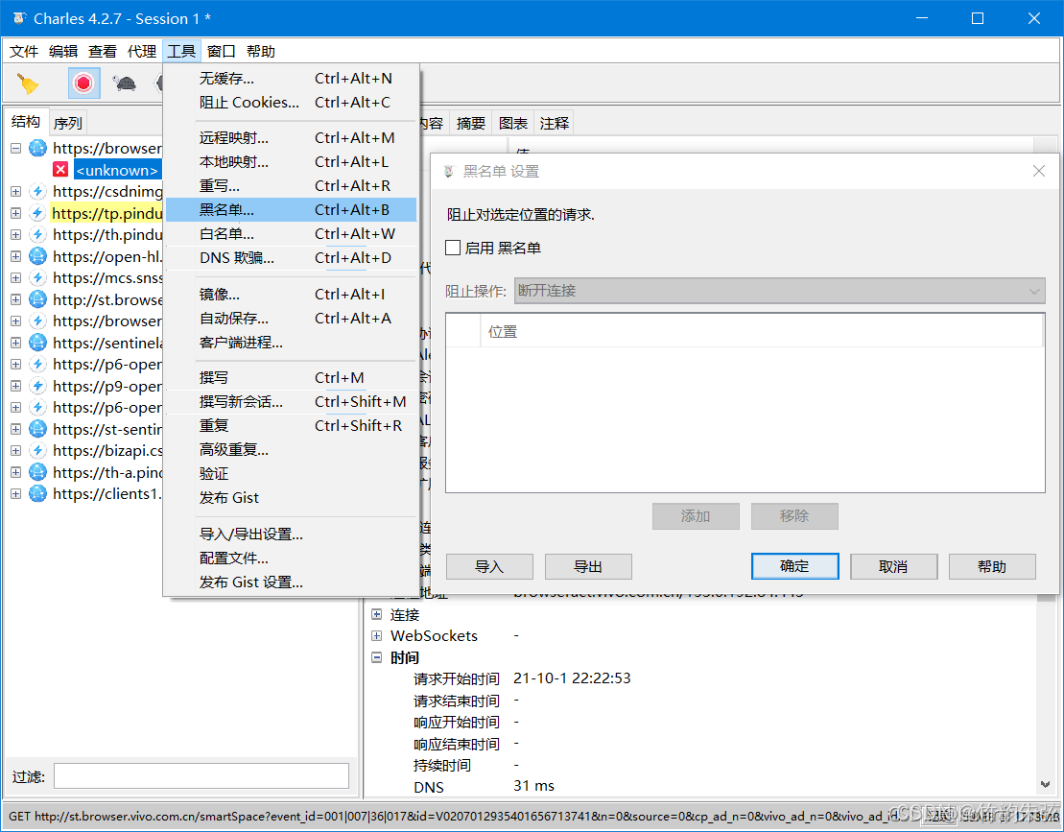This screenshot has height=832, width=1064.
Task: Click globe icon next to https://clients1
Action: point(38,494)
